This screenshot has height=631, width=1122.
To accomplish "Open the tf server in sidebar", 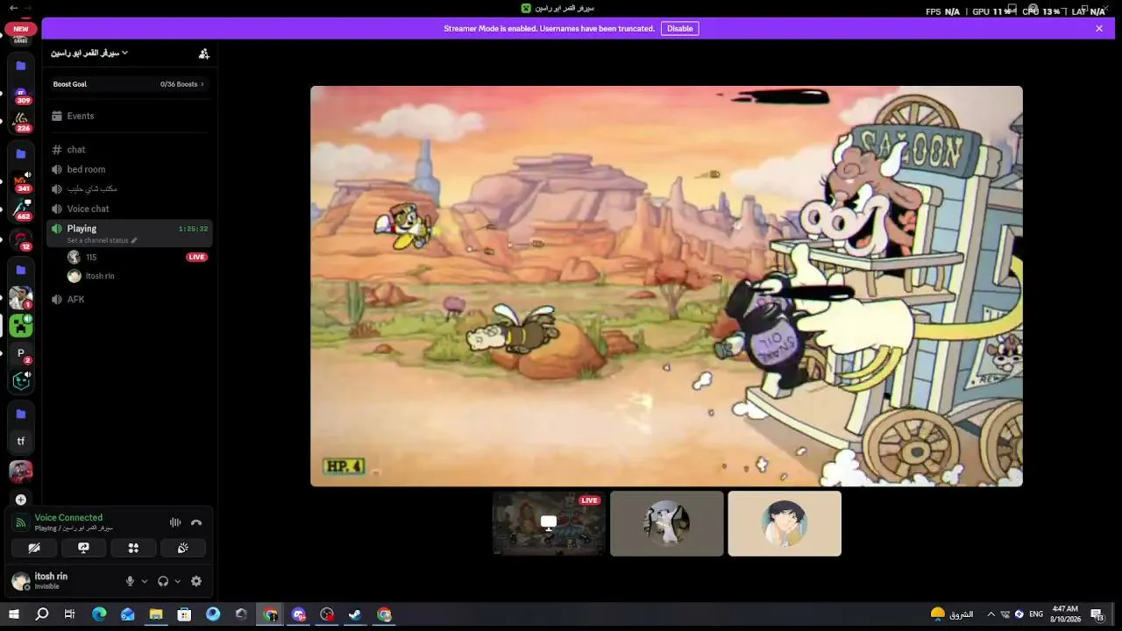I will pos(21,441).
